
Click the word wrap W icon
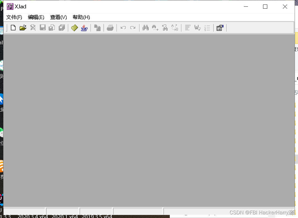[197, 28]
